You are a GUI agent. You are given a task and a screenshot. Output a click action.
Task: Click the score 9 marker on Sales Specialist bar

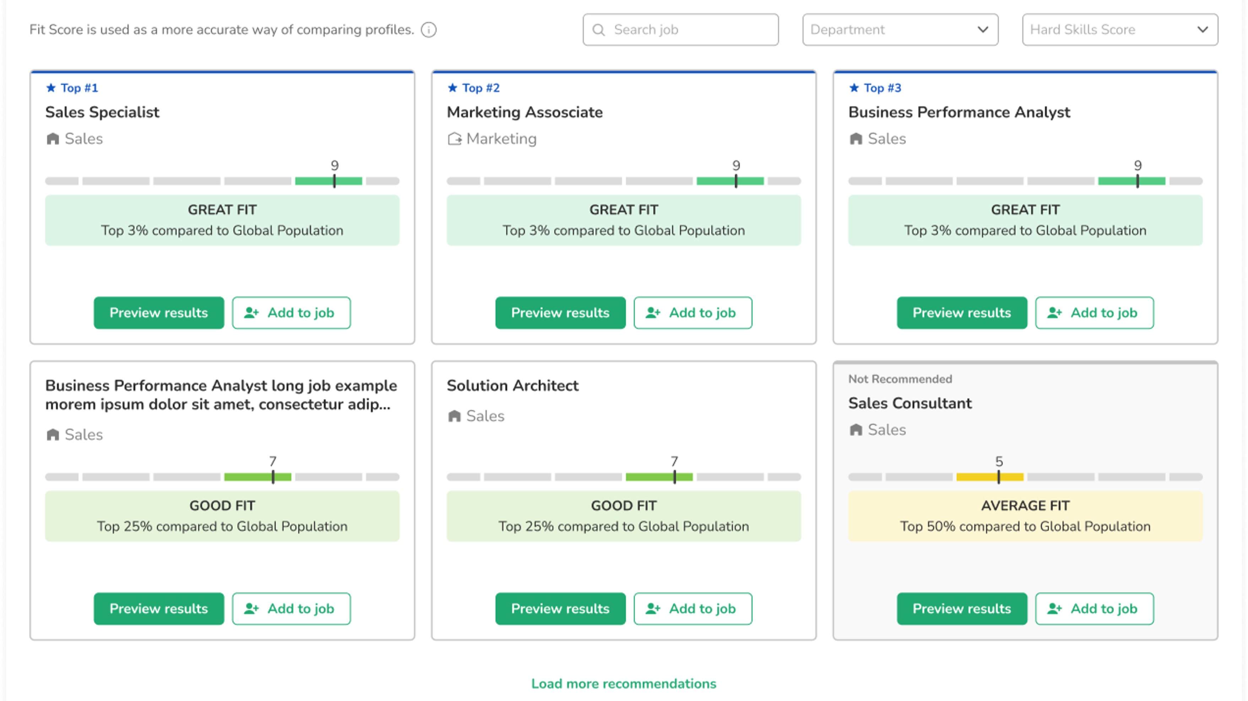click(334, 181)
